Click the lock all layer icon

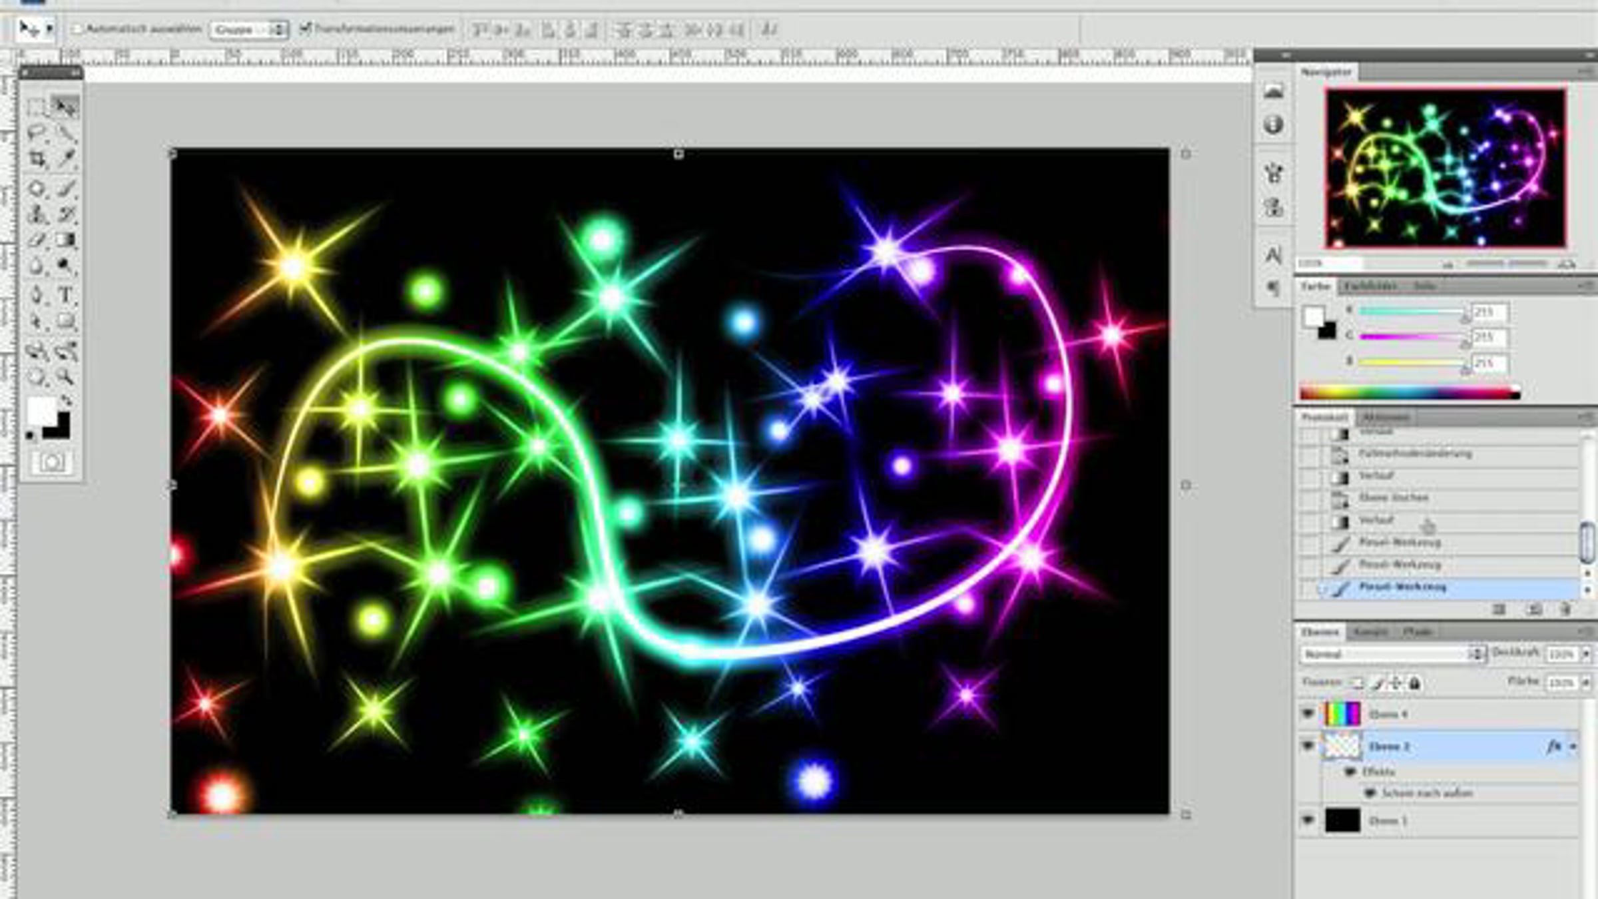pyautogui.click(x=1415, y=683)
